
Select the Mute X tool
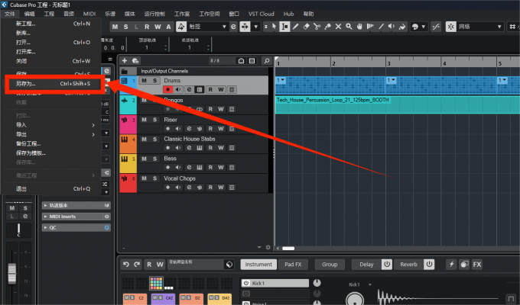pyautogui.click(x=338, y=27)
